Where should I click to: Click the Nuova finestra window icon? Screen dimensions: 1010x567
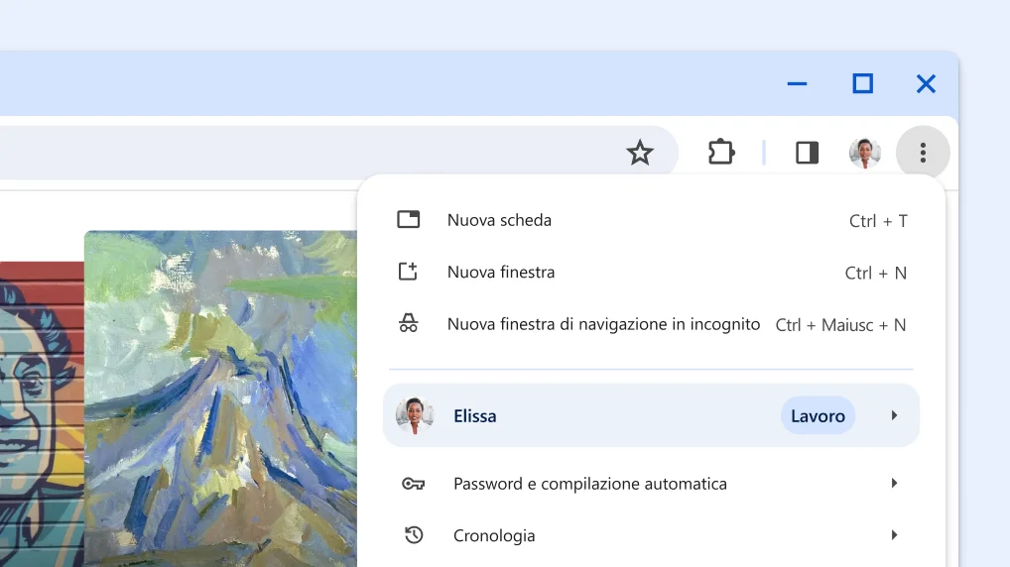point(408,272)
